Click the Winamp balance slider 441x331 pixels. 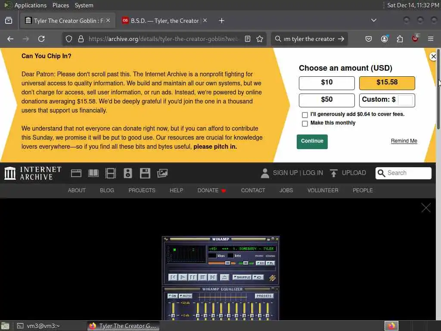pos(246,263)
